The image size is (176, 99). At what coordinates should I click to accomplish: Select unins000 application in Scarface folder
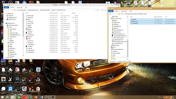[30, 46]
